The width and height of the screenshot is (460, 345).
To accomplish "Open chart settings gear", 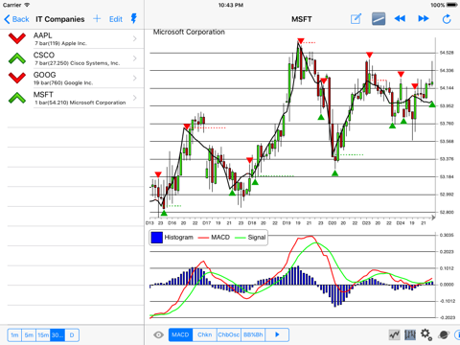I will pyautogui.click(x=426, y=334).
